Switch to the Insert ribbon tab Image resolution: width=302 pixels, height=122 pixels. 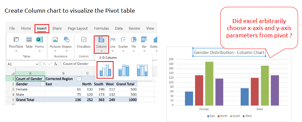[42, 28]
